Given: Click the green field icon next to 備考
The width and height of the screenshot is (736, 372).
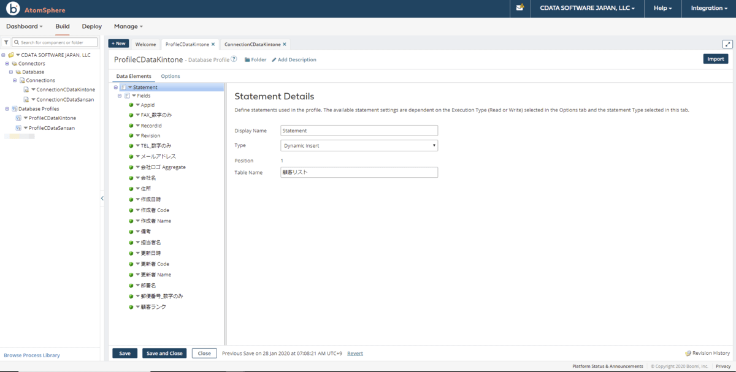Looking at the screenshot, I should [131, 232].
